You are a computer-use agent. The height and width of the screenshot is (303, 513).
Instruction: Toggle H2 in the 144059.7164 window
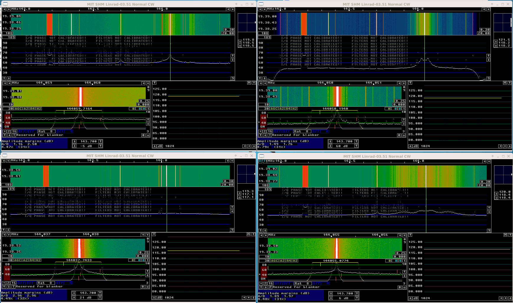pyautogui.click(x=39, y=108)
